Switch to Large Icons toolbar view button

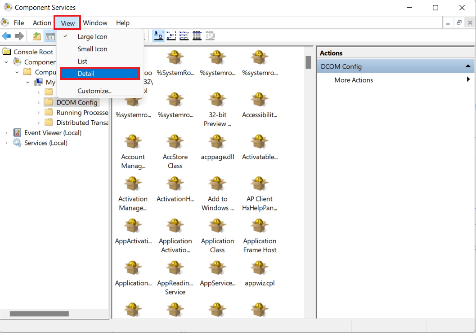(158, 36)
